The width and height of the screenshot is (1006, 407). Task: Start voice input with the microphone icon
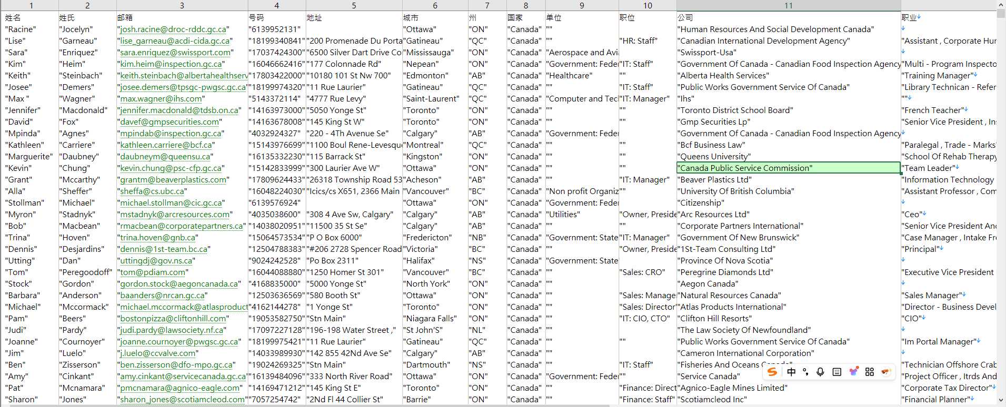click(x=820, y=372)
